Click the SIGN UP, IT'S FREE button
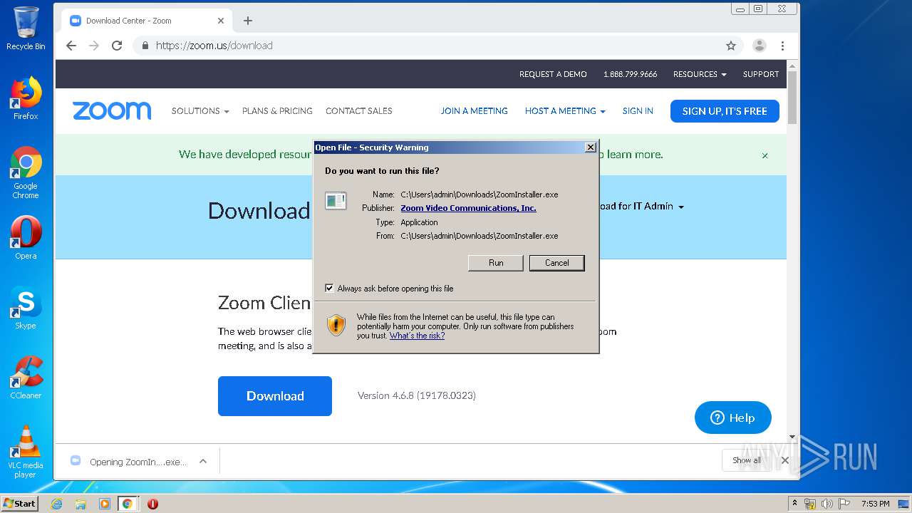The image size is (912, 513). coord(725,111)
